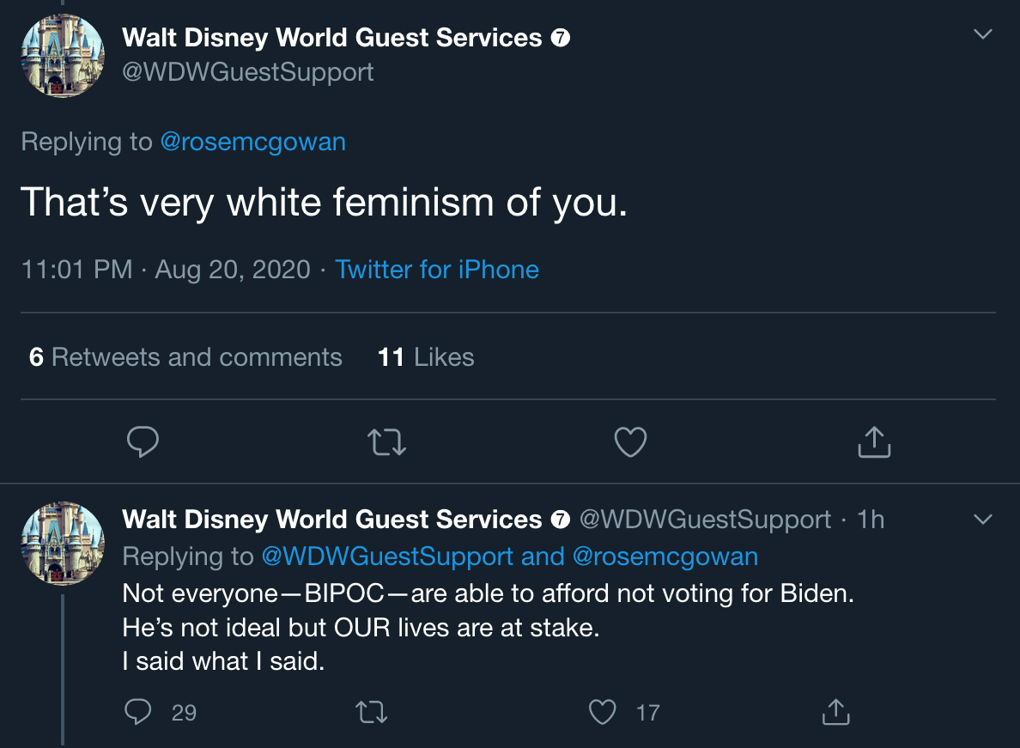Open the @rosemcgowan mention in the main tweet

tap(253, 142)
